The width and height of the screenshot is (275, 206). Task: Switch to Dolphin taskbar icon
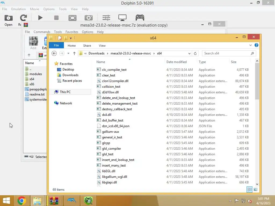tap(71, 201)
